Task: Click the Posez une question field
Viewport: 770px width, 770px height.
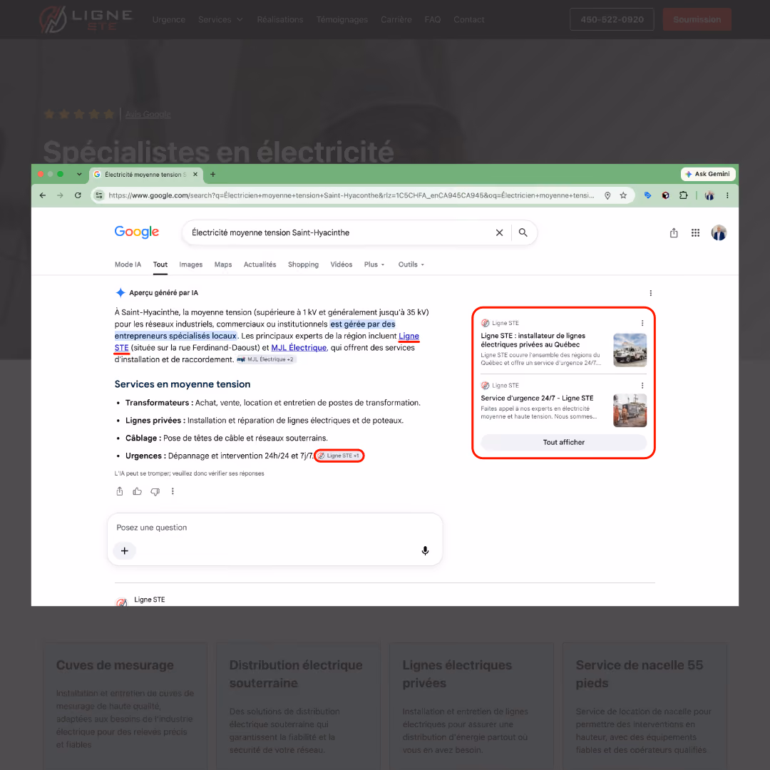Action: pyautogui.click(x=274, y=528)
